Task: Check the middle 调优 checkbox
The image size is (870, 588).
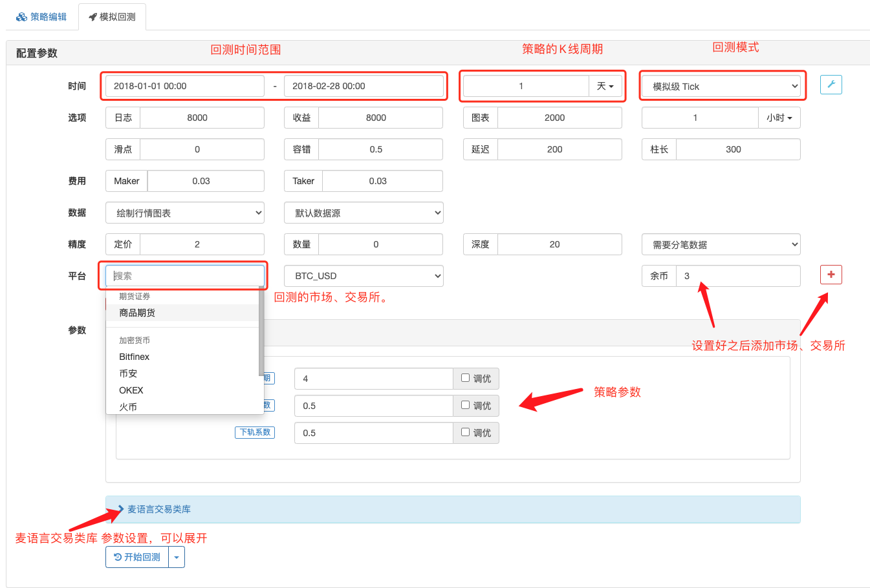Action: 465,405
